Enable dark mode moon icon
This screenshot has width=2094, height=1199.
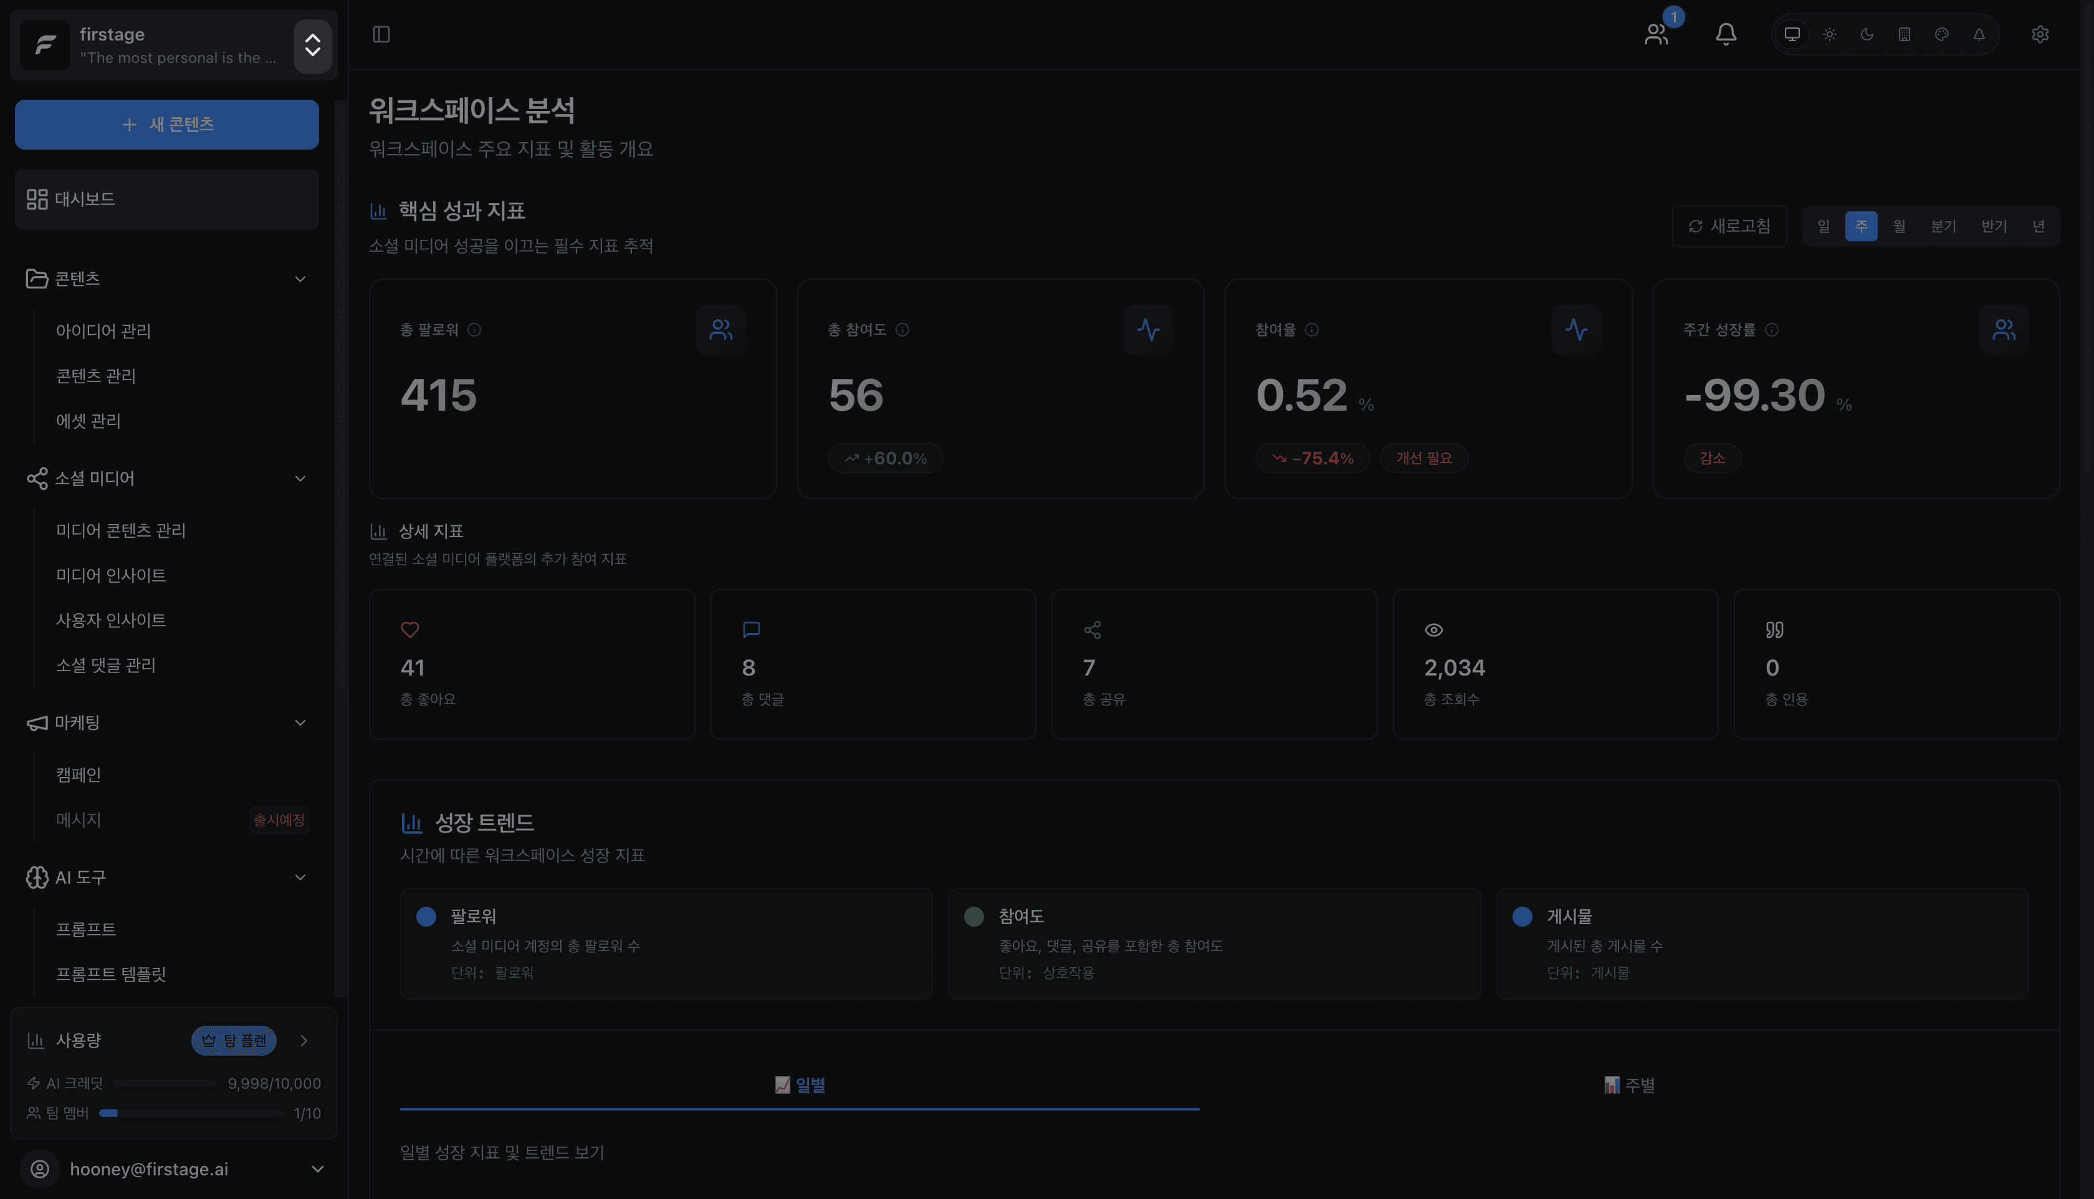pyautogui.click(x=1867, y=35)
